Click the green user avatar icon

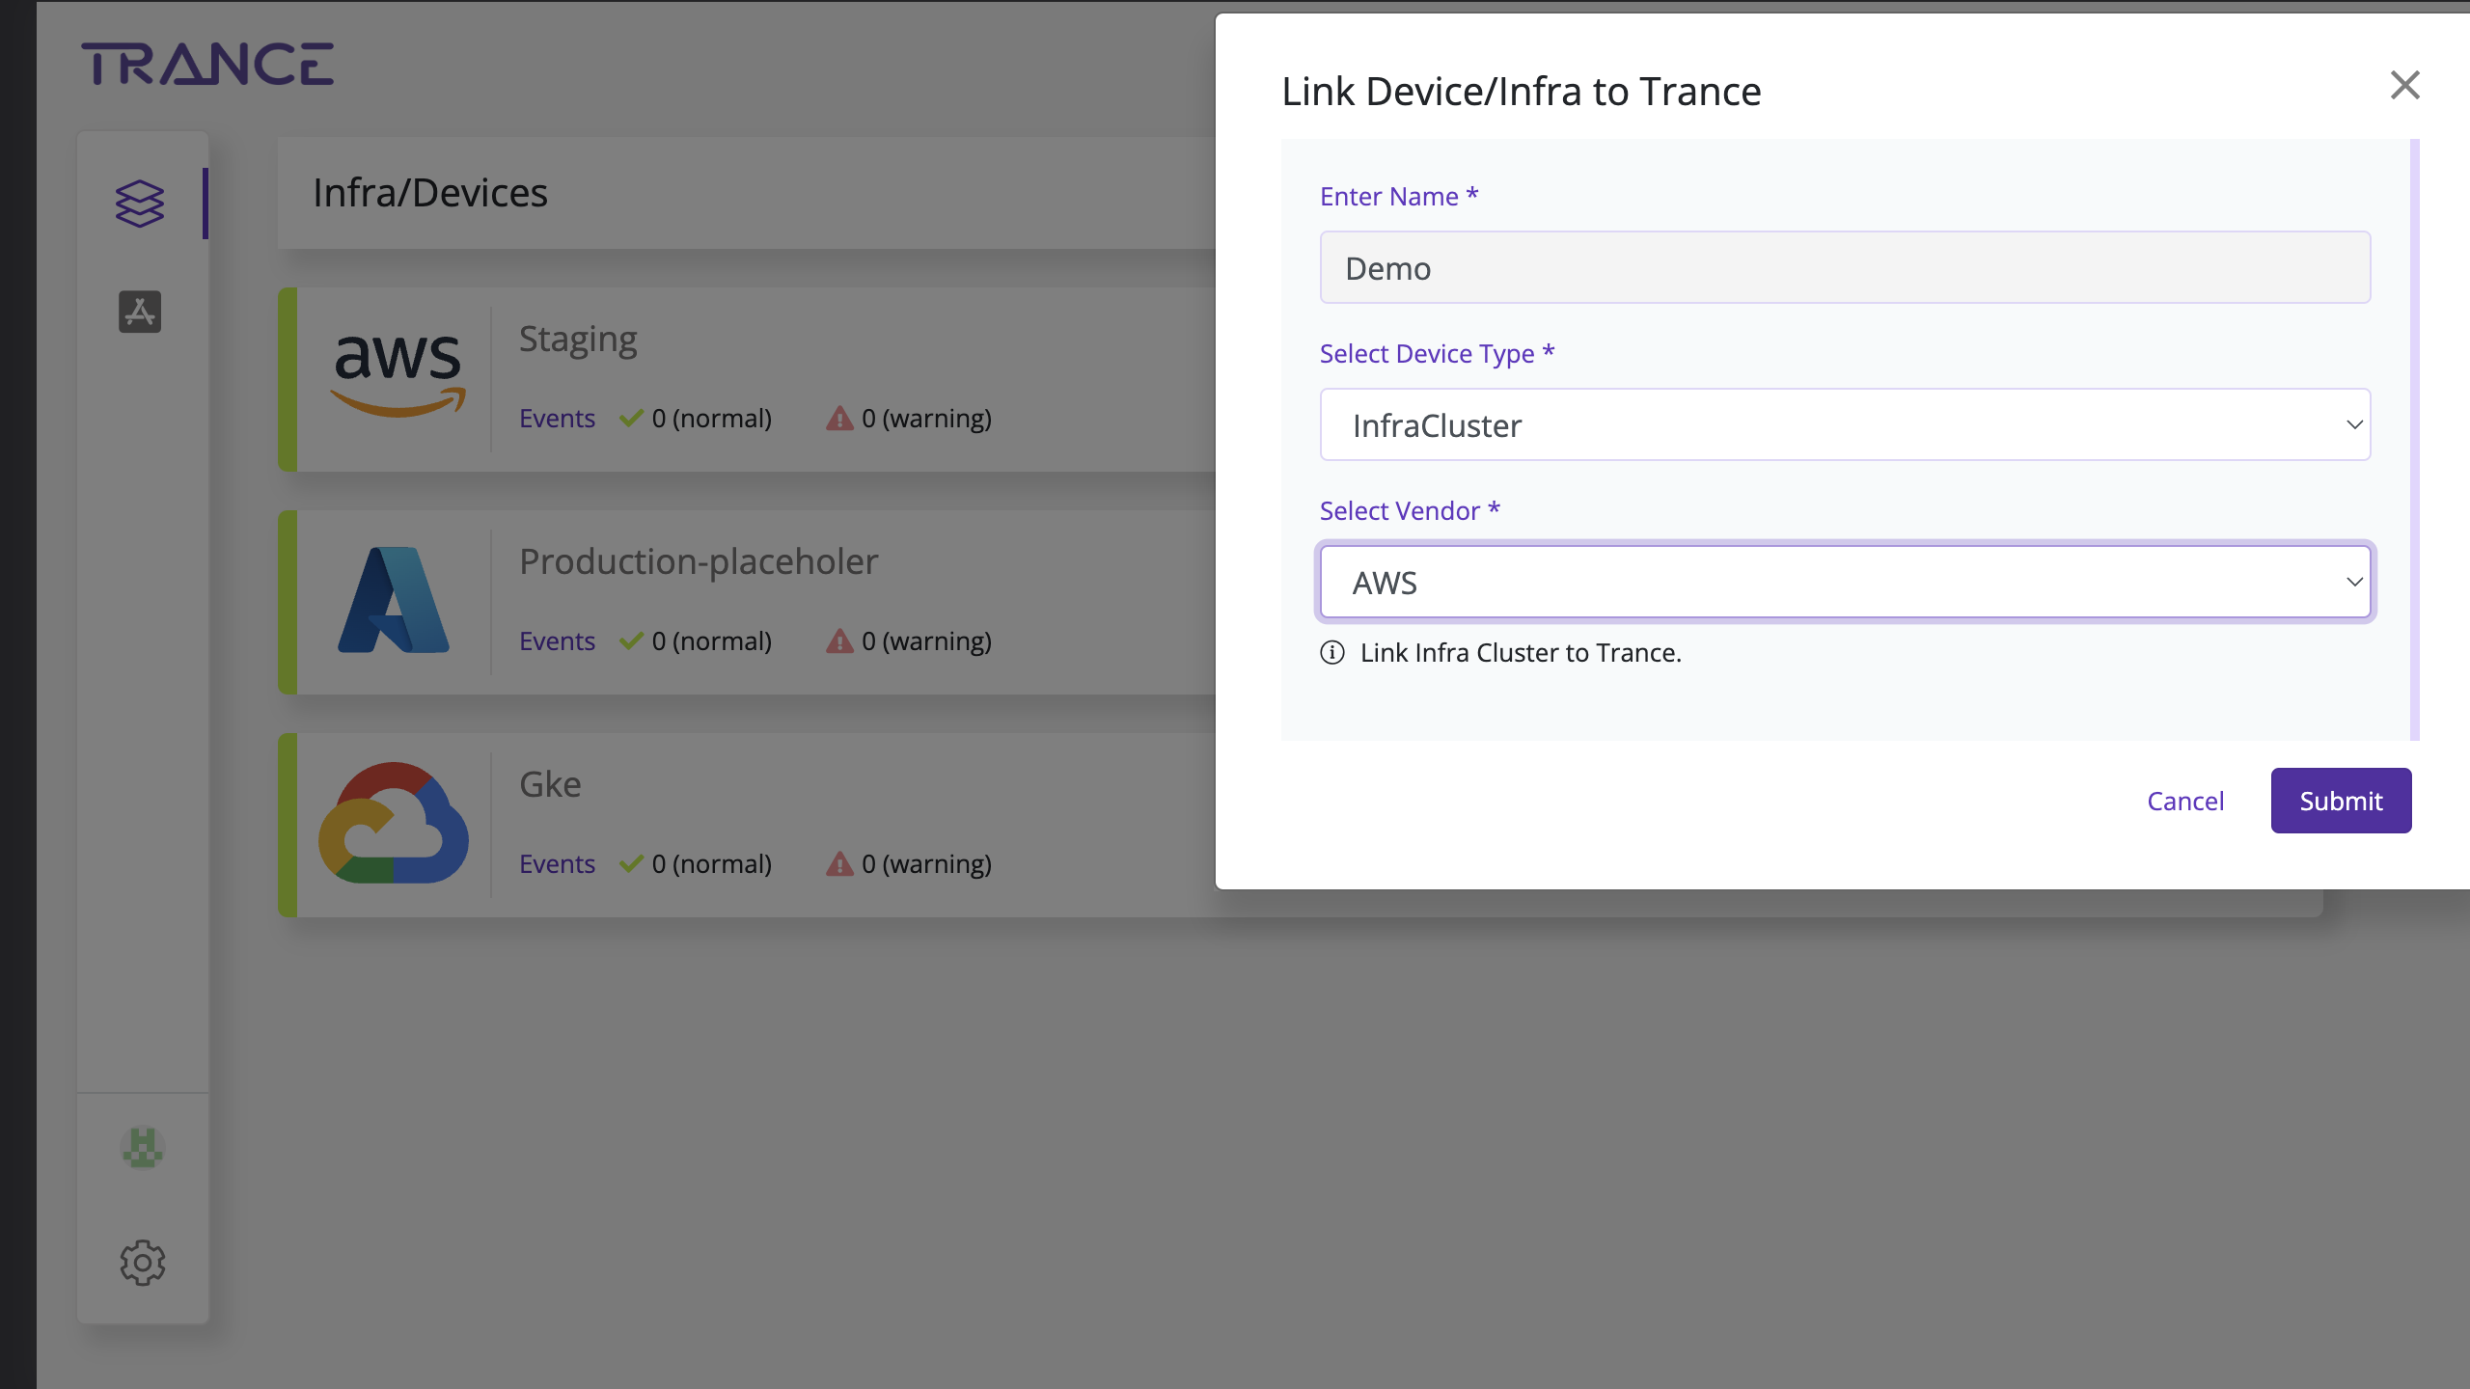click(143, 1148)
